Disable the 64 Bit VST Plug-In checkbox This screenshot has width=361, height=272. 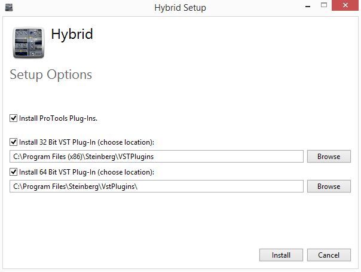click(x=14, y=172)
